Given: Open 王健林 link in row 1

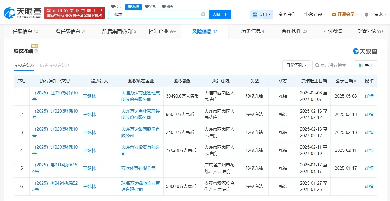Looking at the screenshot, I should tap(89, 96).
